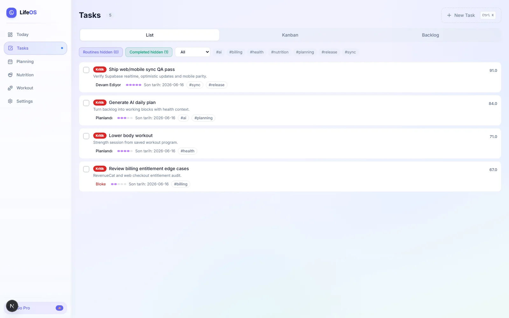
Task: Click the 91.0 priority score
Action: 493,71
